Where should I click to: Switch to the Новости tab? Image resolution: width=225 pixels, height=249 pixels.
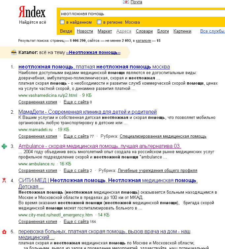pos(85,31)
